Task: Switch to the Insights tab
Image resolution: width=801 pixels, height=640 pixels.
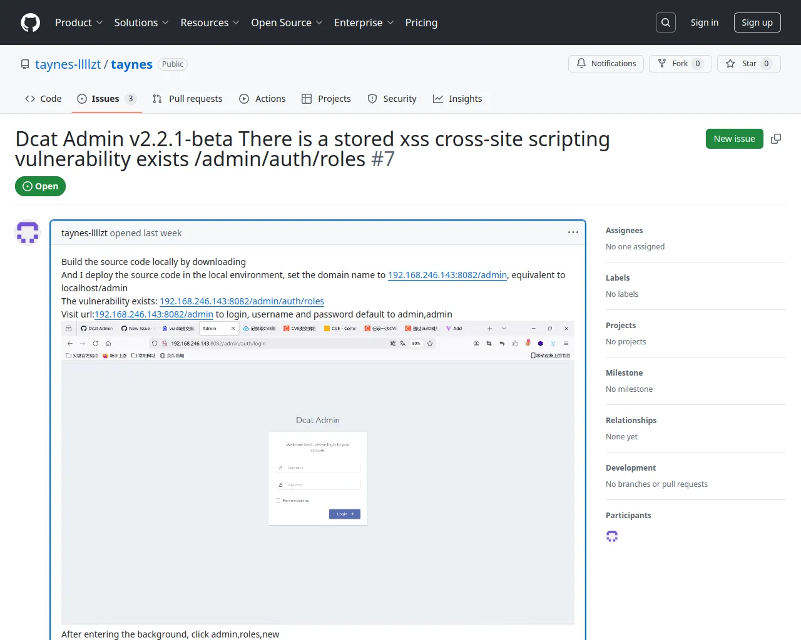Action: [457, 99]
